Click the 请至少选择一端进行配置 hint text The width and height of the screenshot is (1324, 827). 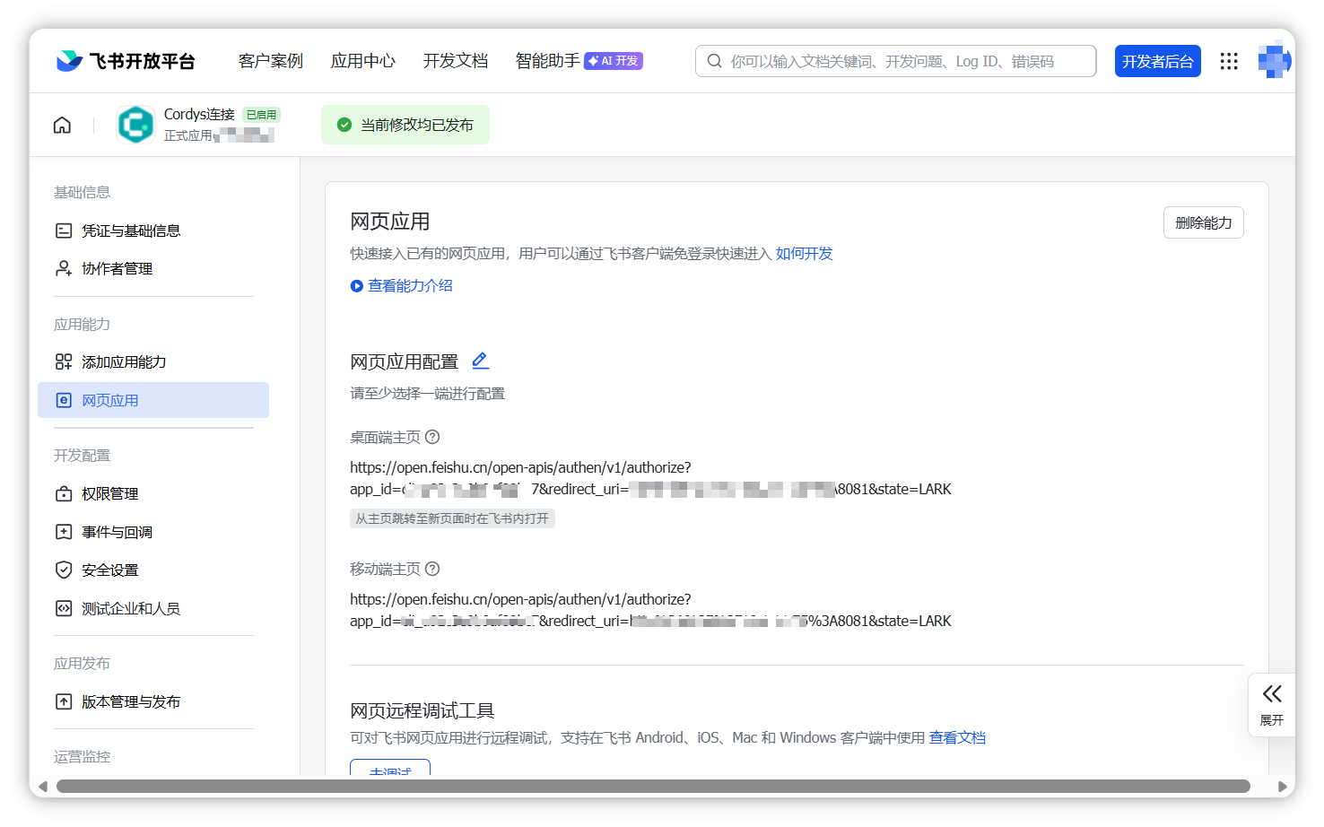click(428, 394)
